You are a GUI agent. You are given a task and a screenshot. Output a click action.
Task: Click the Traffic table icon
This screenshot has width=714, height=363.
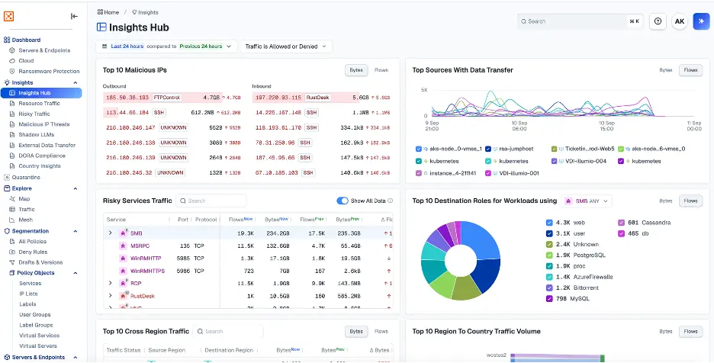[x=12, y=210]
